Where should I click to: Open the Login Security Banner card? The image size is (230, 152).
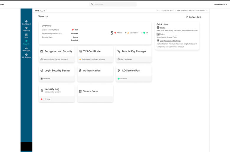point(57,71)
